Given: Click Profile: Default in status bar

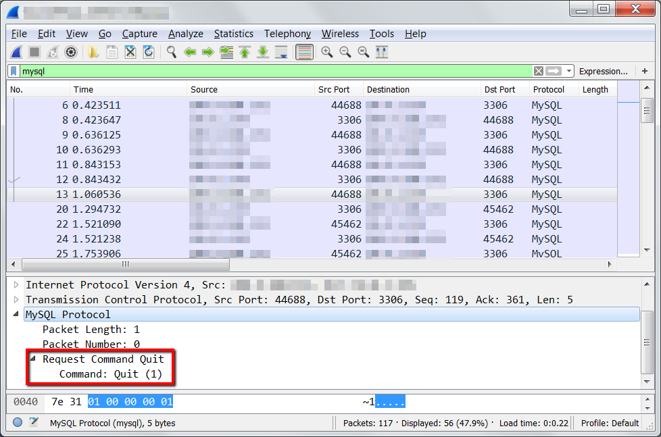Looking at the screenshot, I should (x=610, y=423).
